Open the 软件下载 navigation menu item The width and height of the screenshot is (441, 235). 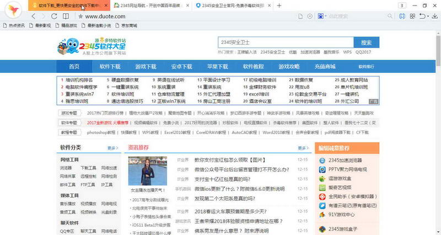pyautogui.click(x=110, y=67)
